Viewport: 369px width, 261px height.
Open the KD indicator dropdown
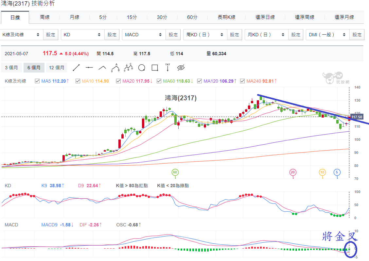click(x=83, y=35)
